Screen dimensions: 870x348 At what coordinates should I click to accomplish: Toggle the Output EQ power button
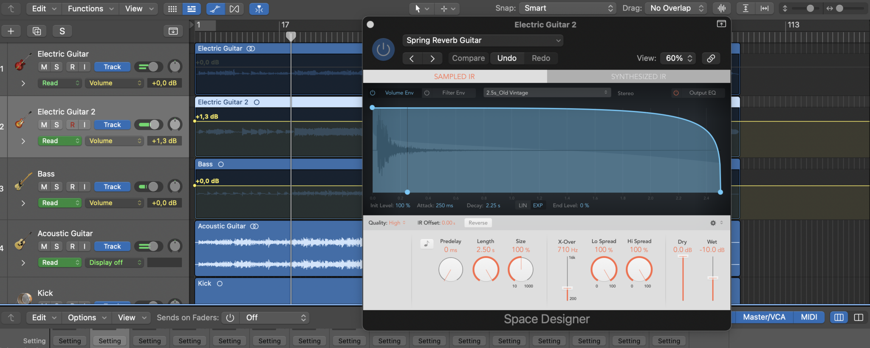click(676, 93)
